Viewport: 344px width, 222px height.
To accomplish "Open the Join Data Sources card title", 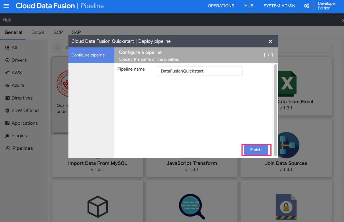I will coord(286,163).
